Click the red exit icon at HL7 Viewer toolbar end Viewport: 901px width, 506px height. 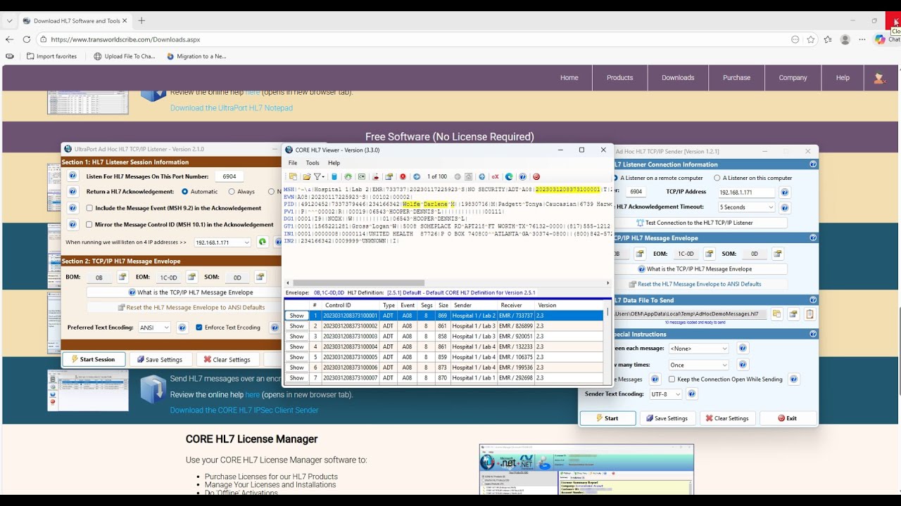(x=536, y=176)
